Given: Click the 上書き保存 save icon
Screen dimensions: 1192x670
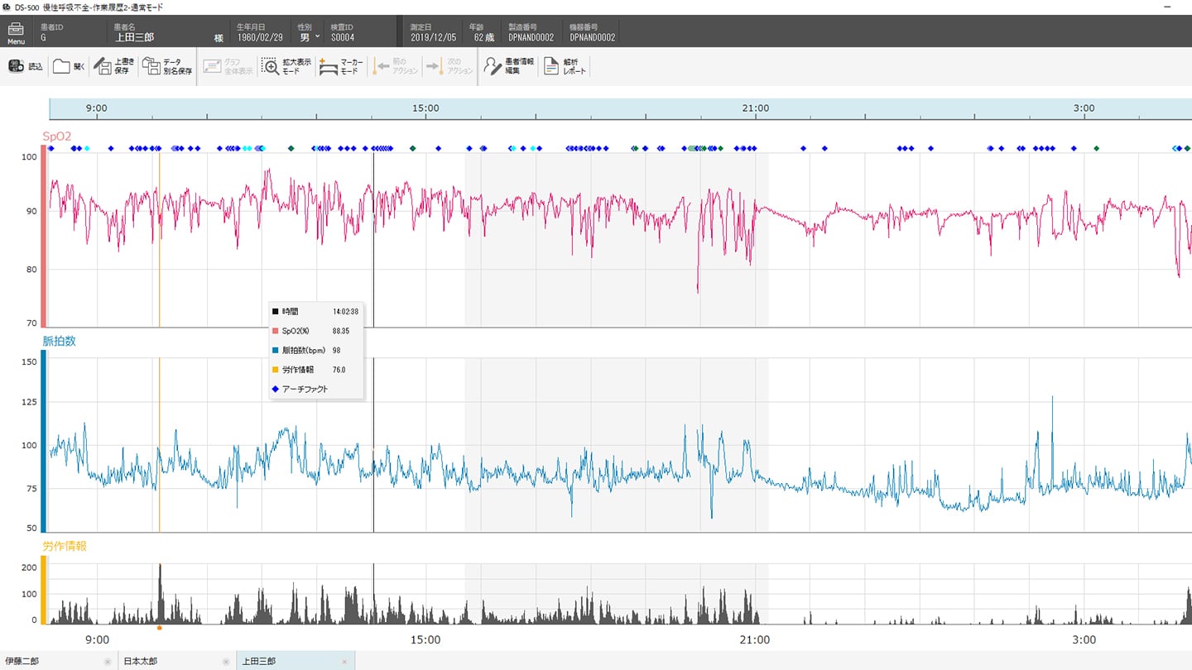Looking at the screenshot, I should point(103,66).
